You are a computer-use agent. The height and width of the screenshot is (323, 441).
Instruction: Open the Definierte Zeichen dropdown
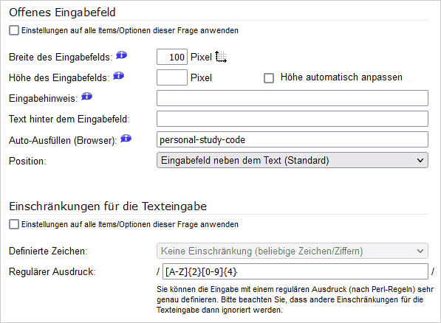293,251
